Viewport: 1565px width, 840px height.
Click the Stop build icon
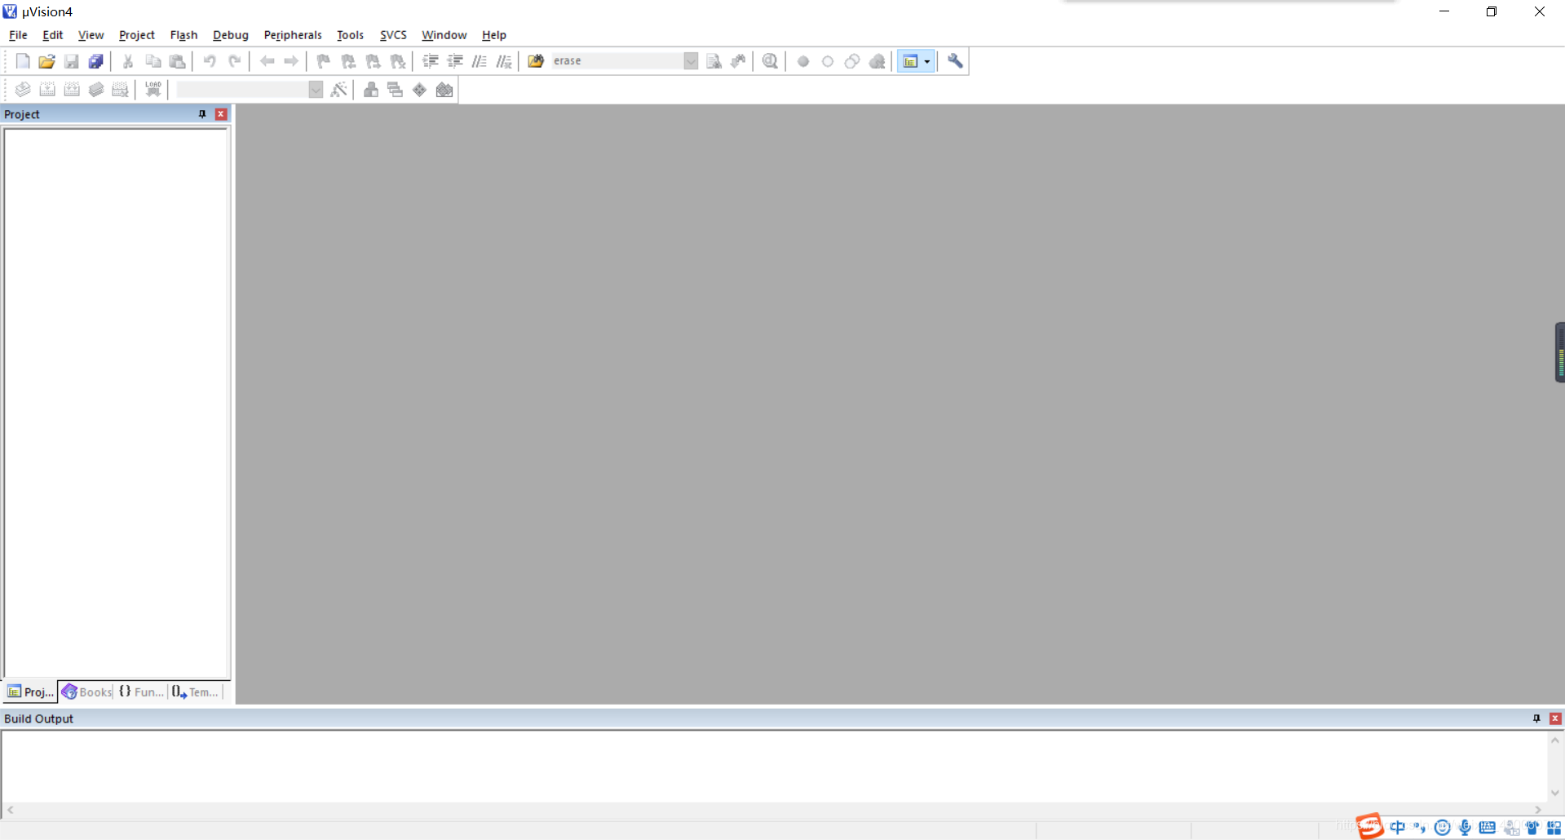tap(121, 90)
